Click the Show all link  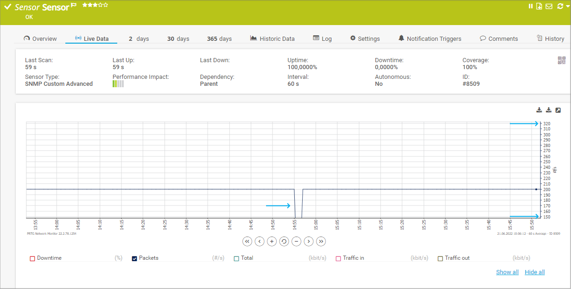507,272
